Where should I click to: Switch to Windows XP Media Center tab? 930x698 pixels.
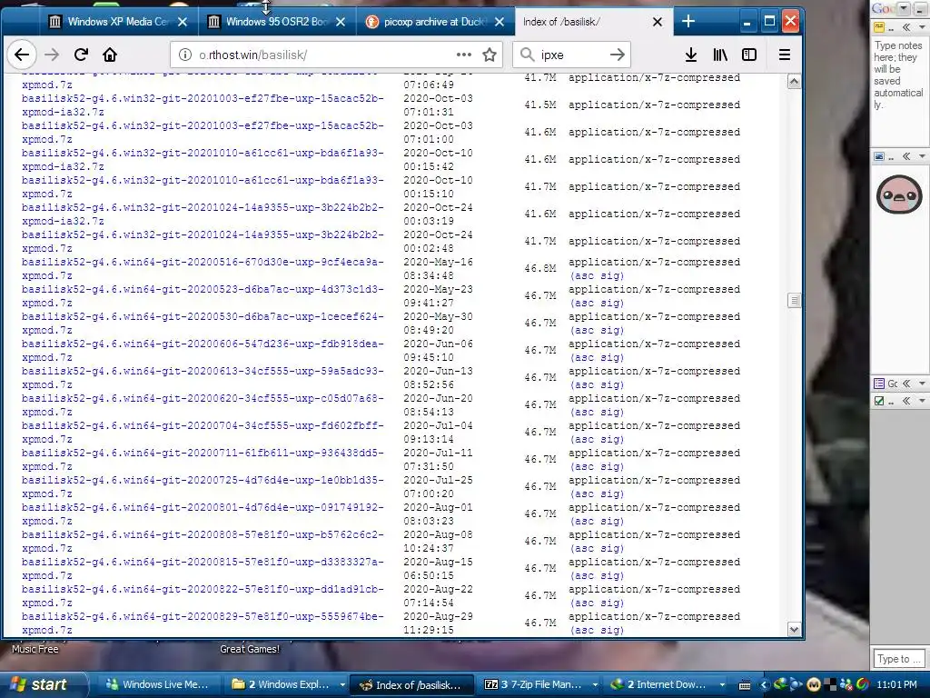coord(117,22)
